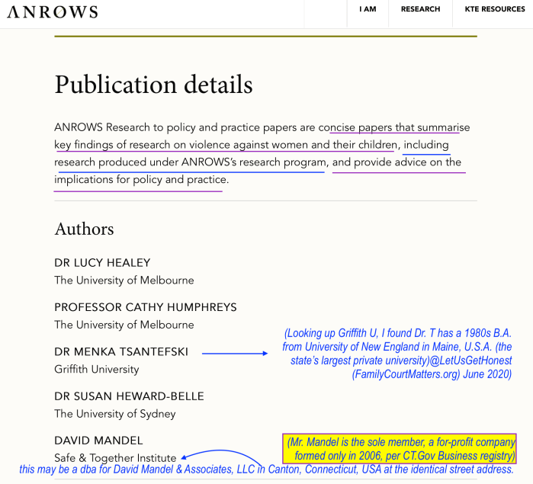Image resolution: width=533 pixels, height=484 pixels.
Task: Click the blue note about Griffith U
Action: [397, 354]
